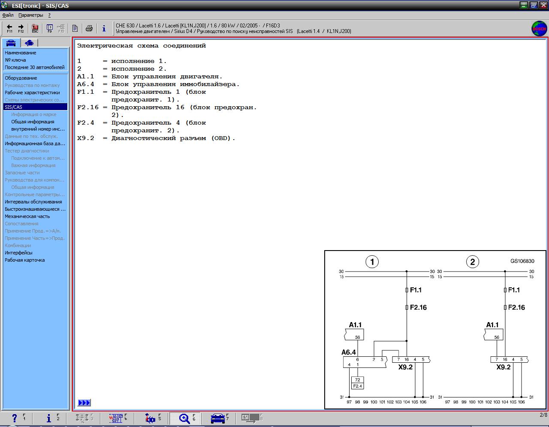Click the F3 component layout button
Image resolution: width=549 pixels, height=427 pixels.
(x=84, y=418)
